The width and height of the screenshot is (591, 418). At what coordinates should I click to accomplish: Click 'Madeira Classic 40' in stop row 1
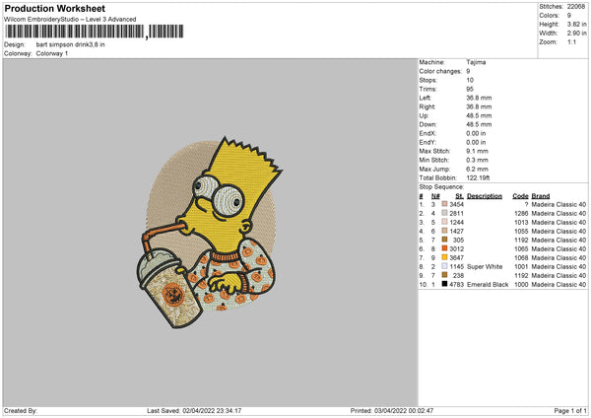(558, 204)
